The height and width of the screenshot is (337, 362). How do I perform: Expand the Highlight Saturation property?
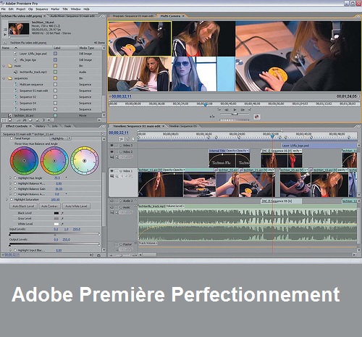click(x=7, y=199)
